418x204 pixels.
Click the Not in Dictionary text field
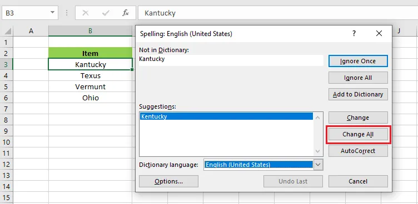tap(231, 60)
